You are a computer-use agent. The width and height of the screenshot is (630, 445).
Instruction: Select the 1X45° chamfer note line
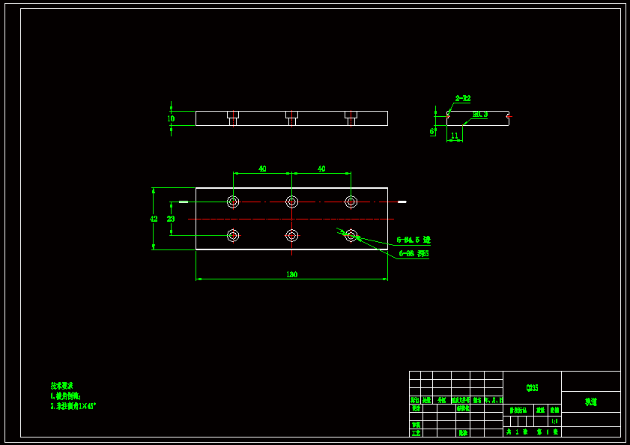(x=73, y=406)
